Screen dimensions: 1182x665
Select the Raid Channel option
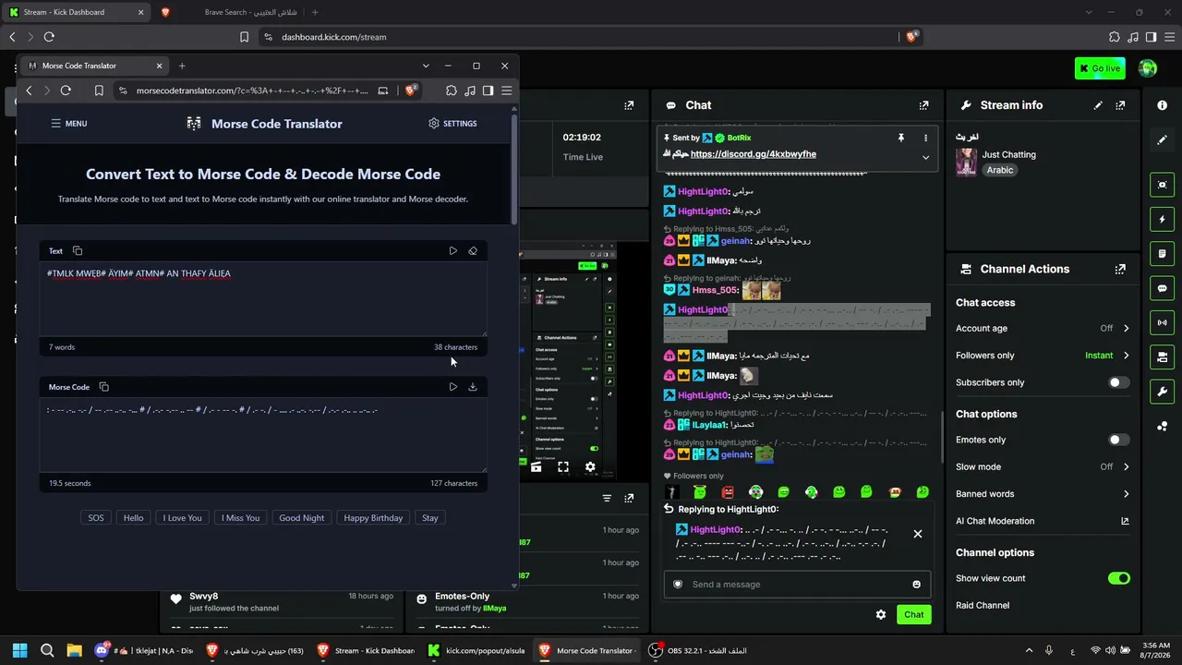pyautogui.click(x=983, y=606)
